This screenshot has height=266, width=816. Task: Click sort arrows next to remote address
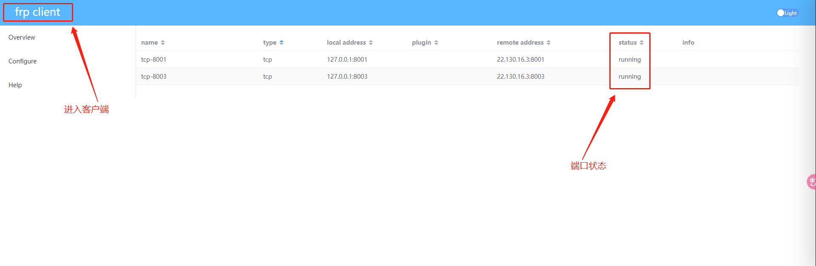549,43
